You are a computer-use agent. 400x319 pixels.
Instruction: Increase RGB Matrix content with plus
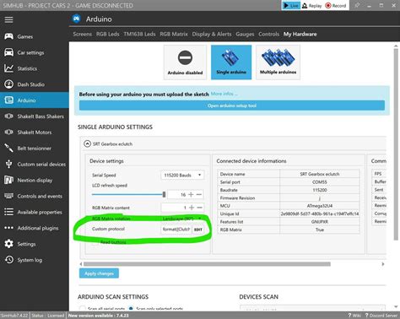[192, 208]
